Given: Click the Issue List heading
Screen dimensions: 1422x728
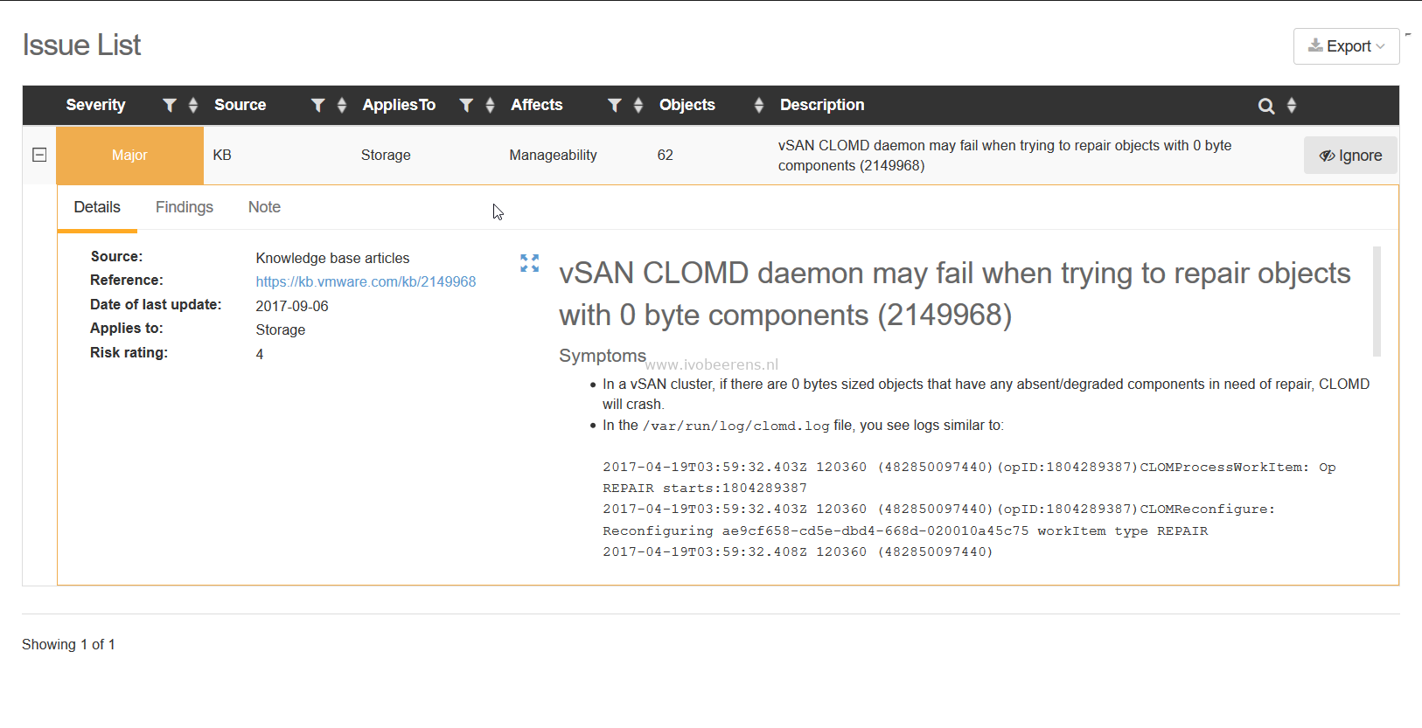Looking at the screenshot, I should coord(81,45).
